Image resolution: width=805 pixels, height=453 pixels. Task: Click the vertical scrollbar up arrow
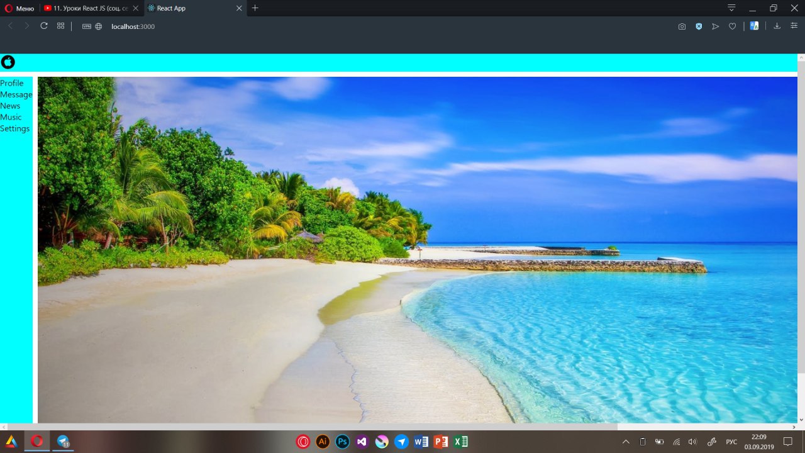coord(801,58)
